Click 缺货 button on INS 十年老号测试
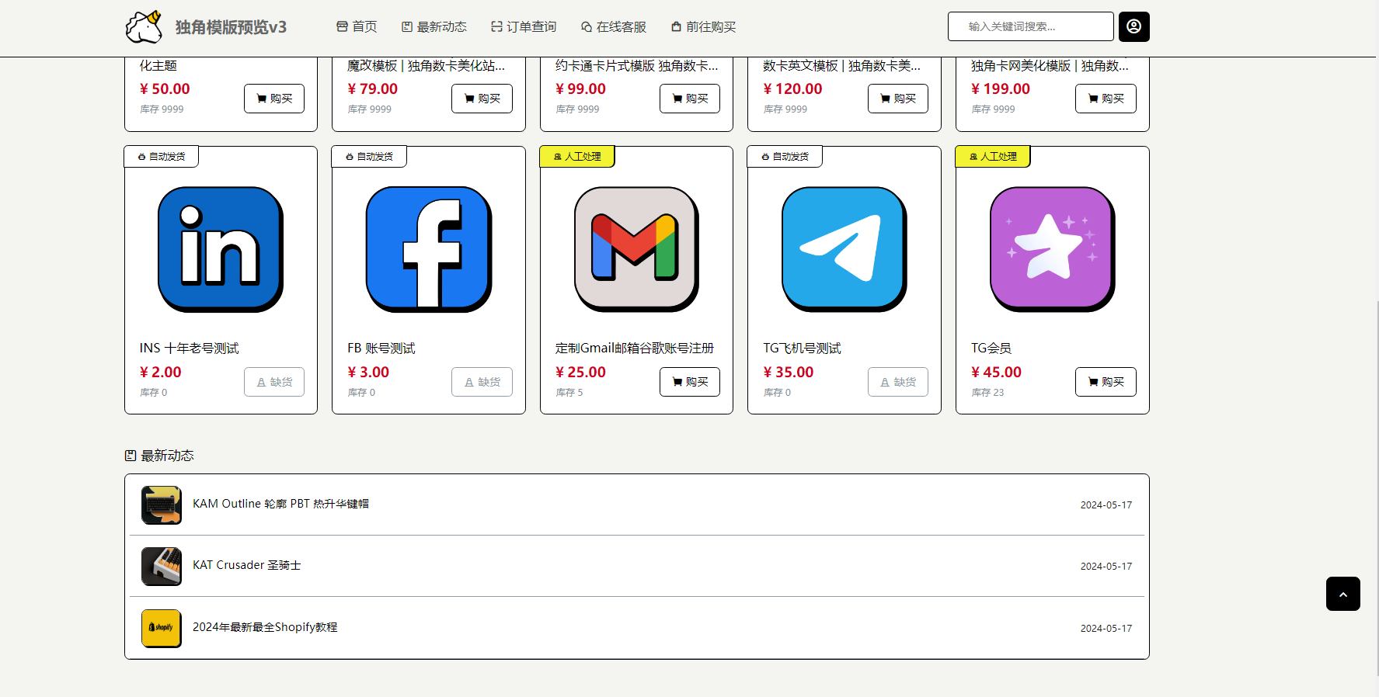Viewport: 1379px width, 697px height. coord(274,382)
